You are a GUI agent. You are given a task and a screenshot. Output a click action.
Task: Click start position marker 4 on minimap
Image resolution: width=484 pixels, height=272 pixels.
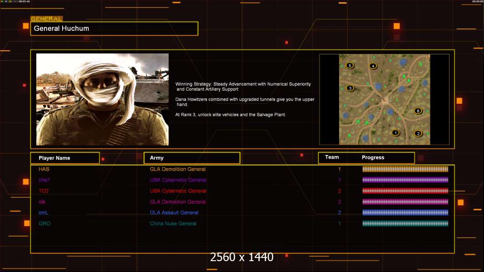coord(373,66)
